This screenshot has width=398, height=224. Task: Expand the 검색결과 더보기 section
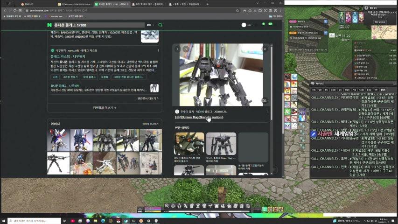tap(105, 107)
